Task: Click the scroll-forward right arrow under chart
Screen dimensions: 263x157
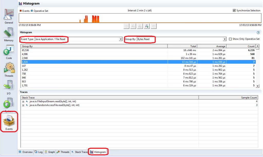Action: pyautogui.click(x=154, y=26)
